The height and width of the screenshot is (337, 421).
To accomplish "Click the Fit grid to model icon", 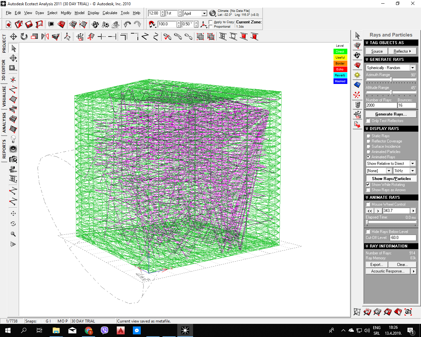I will pos(357,312).
